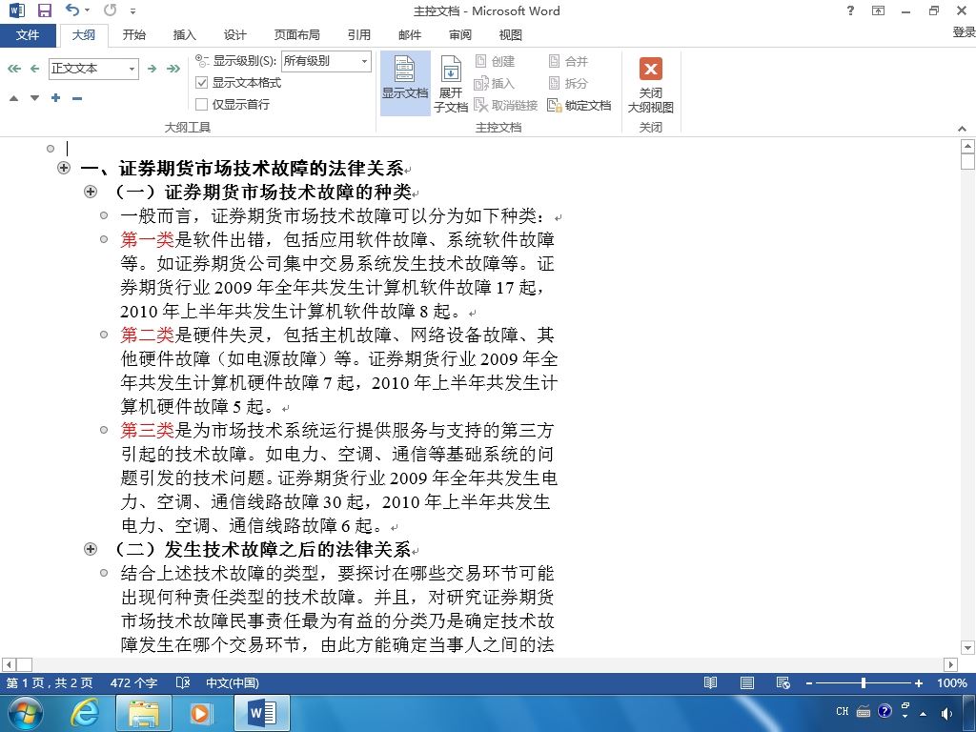976x732 pixels.
Task: Click 登录 sign-in link
Action: coord(964,32)
